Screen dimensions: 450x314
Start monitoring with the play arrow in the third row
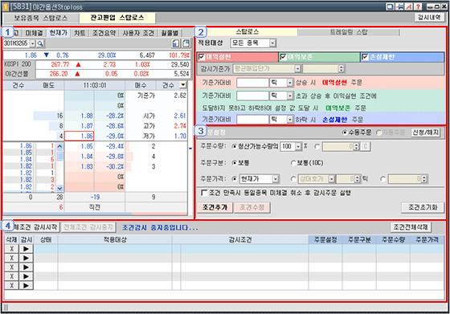tap(26, 267)
